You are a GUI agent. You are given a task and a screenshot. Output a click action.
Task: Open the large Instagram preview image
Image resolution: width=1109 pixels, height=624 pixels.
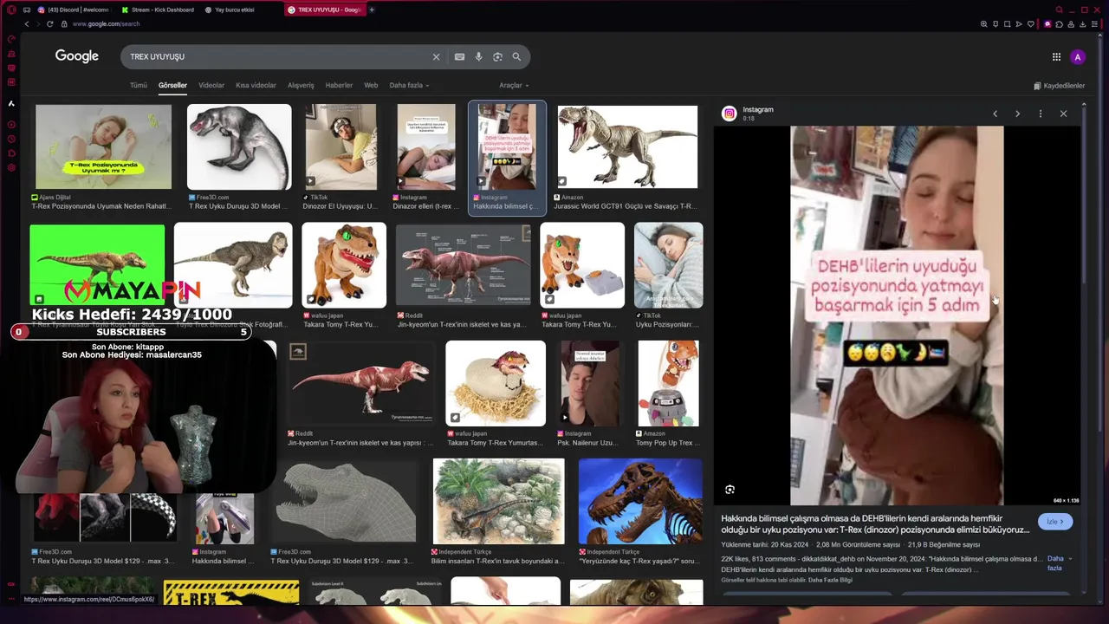point(897,315)
